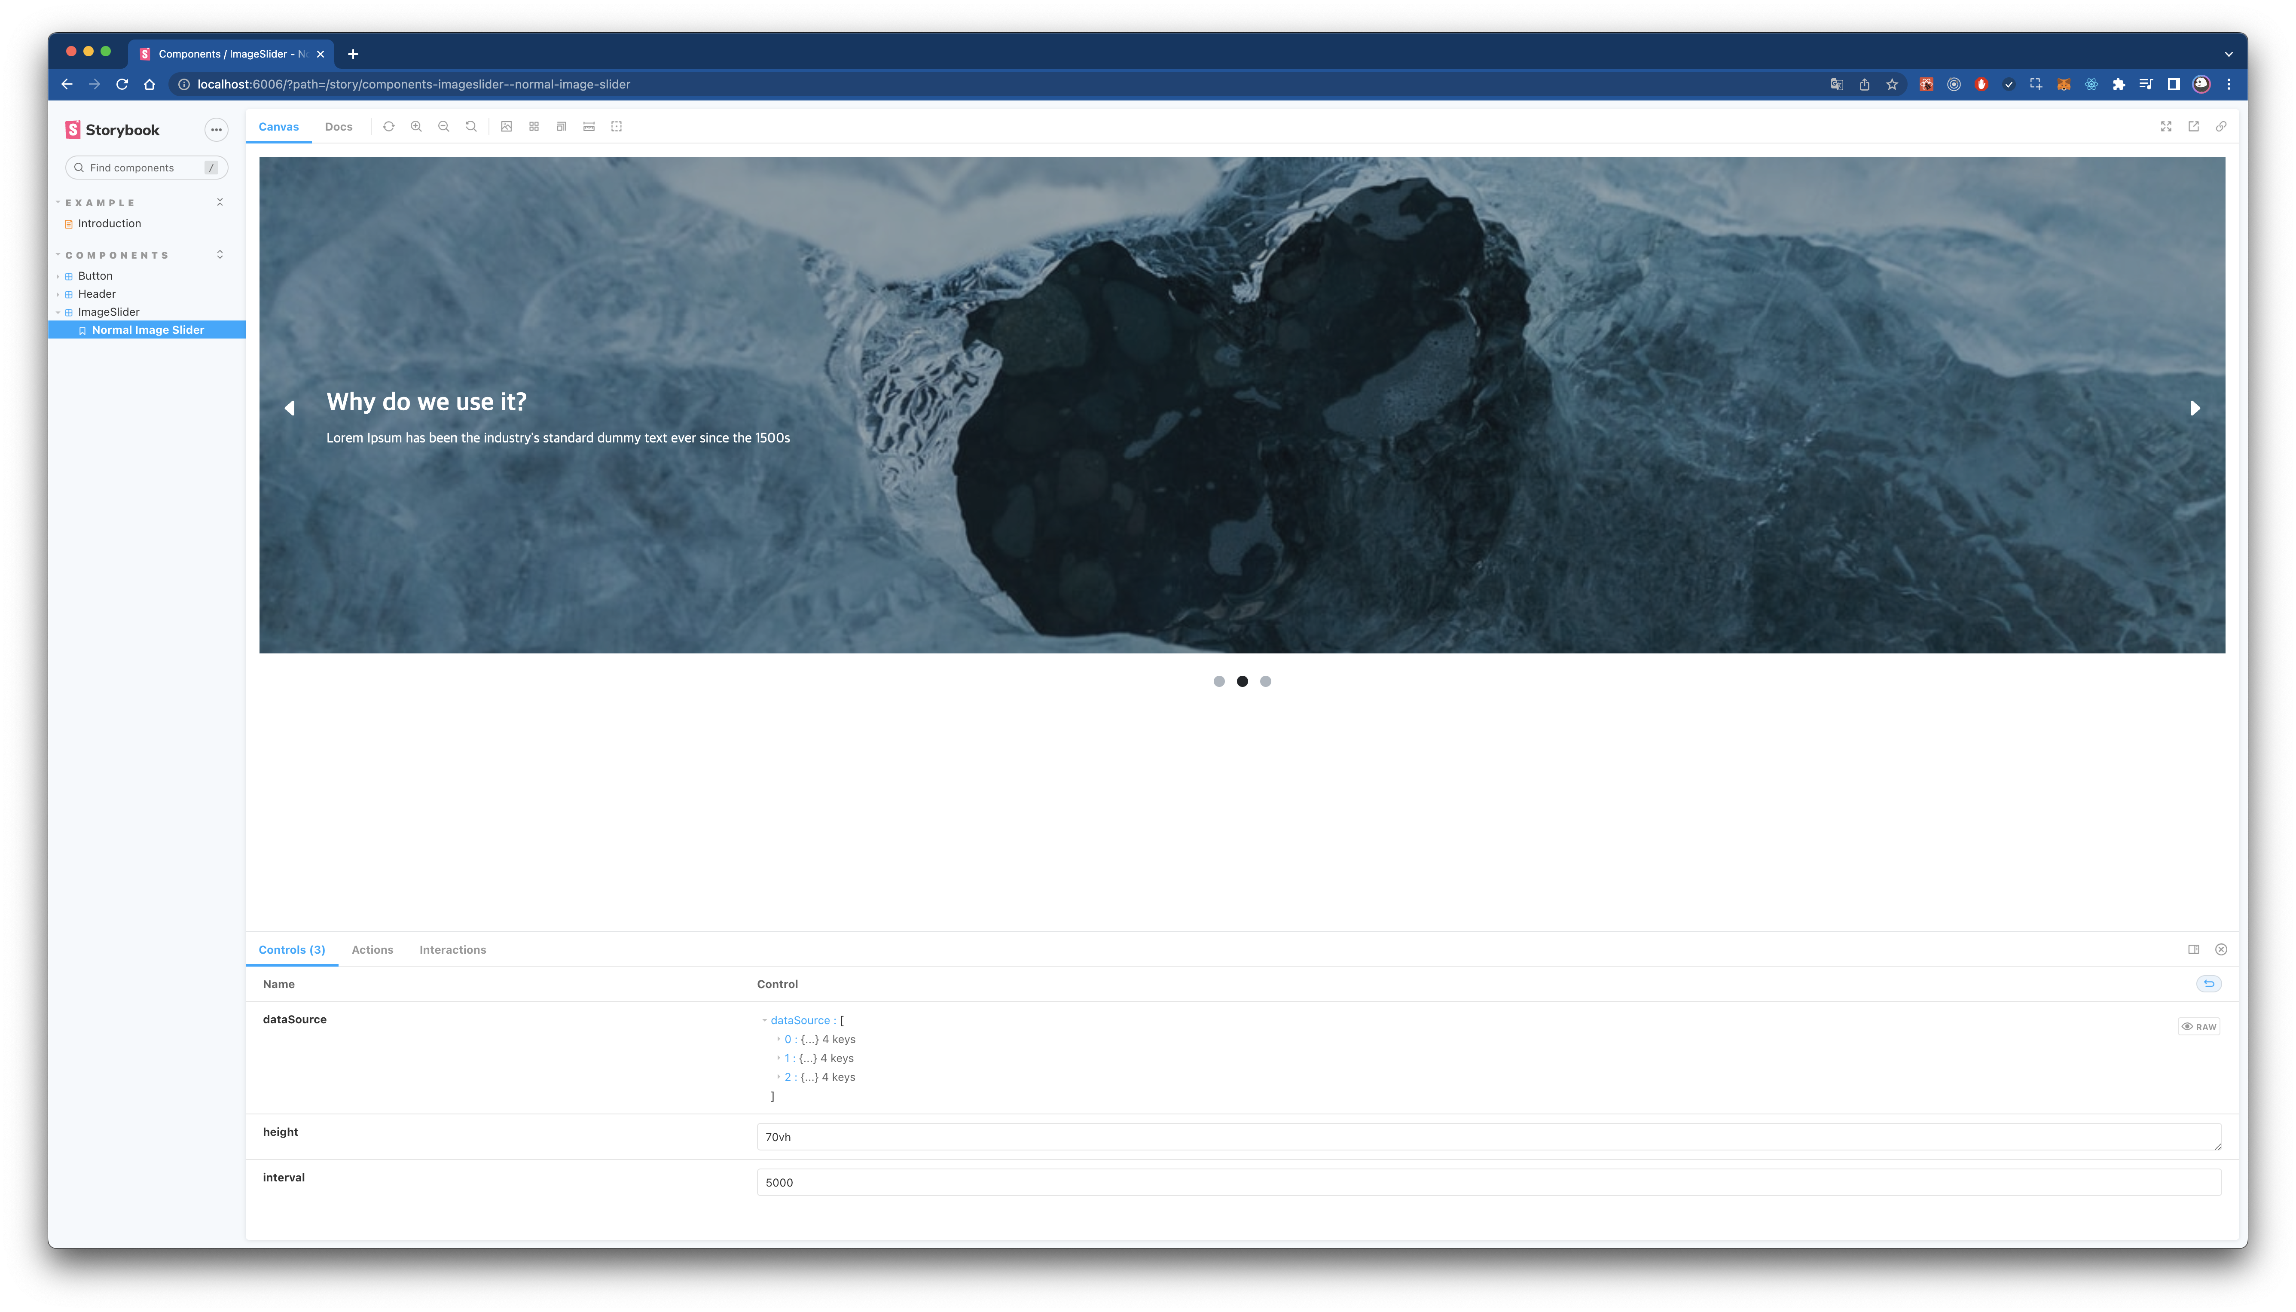Open the panda profile avatar
Viewport: 2296px width, 1312px height.
tap(2201, 85)
